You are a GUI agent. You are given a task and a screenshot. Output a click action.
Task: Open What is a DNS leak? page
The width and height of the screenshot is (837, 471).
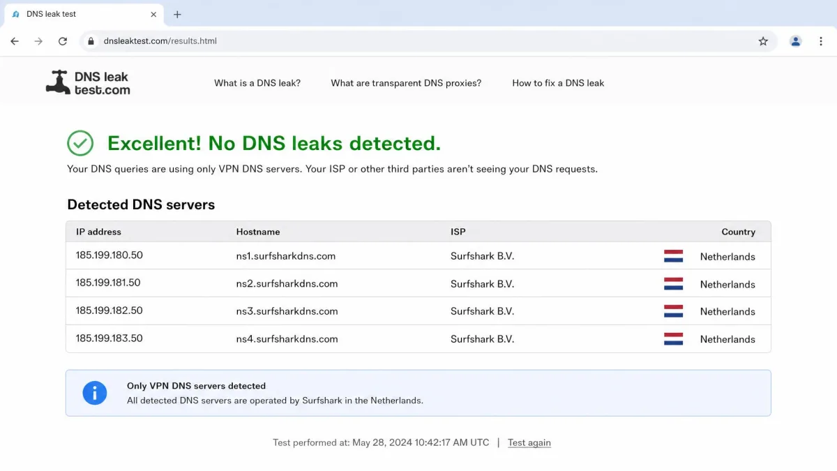pyautogui.click(x=257, y=83)
